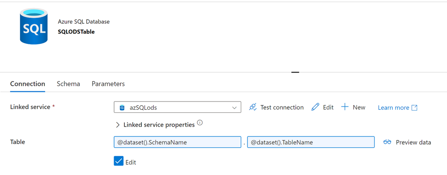Click the Edit pencil icon
This screenshot has height=175, width=447.
click(x=315, y=107)
